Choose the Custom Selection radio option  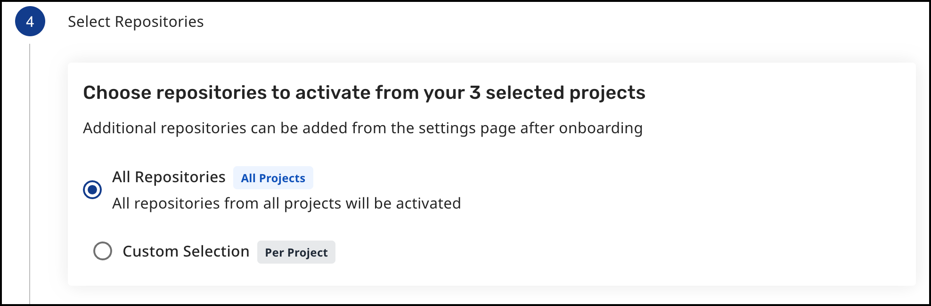tap(103, 251)
